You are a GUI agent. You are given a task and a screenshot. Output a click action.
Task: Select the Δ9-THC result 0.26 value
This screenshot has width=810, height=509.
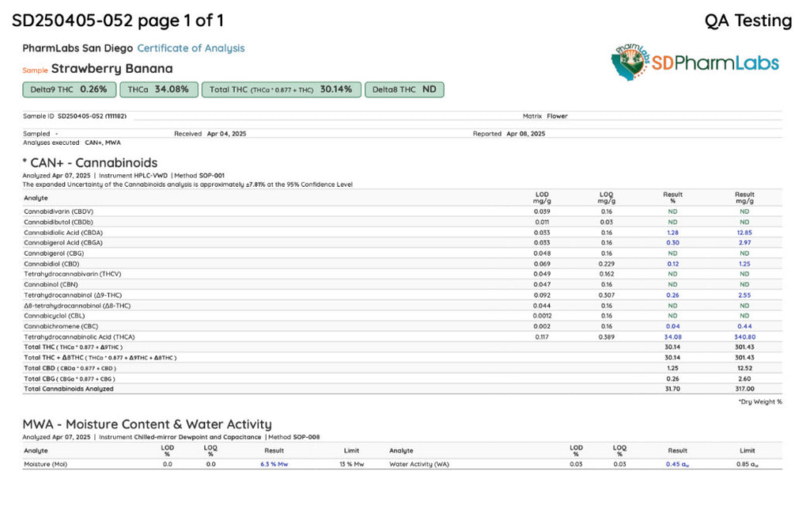[x=672, y=295]
